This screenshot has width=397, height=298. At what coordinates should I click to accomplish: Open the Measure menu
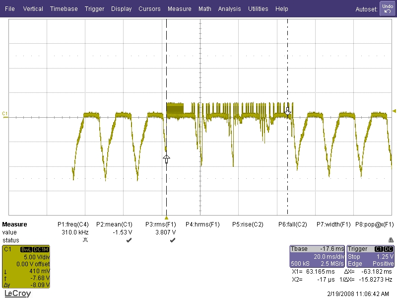[x=179, y=9]
